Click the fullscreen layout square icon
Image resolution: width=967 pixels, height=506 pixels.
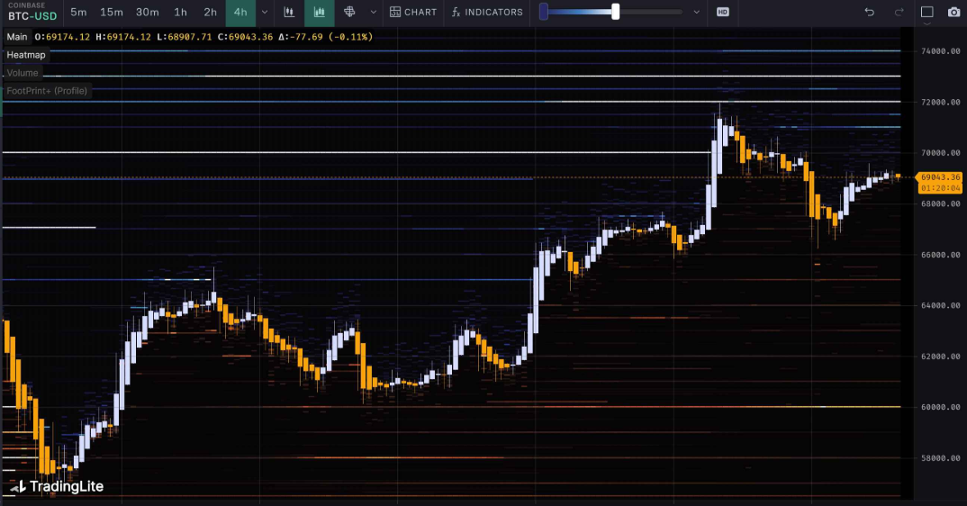927,13
